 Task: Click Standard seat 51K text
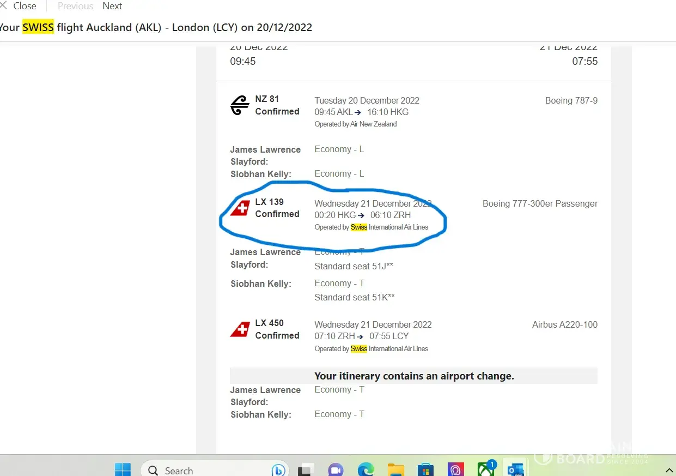[x=355, y=297]
